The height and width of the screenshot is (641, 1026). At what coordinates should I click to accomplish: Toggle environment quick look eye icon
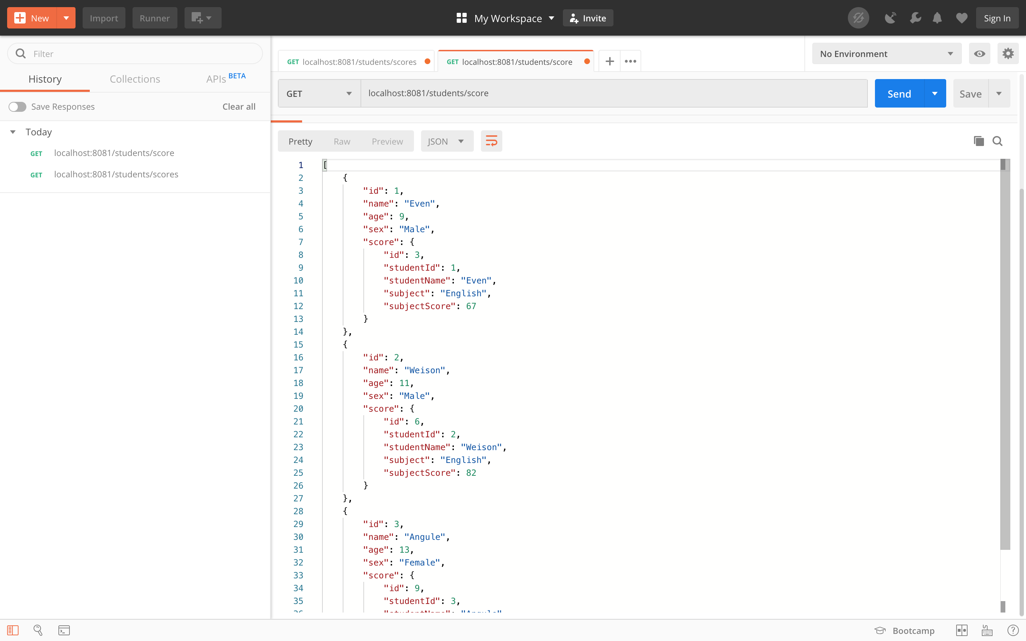click(x=979, y=53)
